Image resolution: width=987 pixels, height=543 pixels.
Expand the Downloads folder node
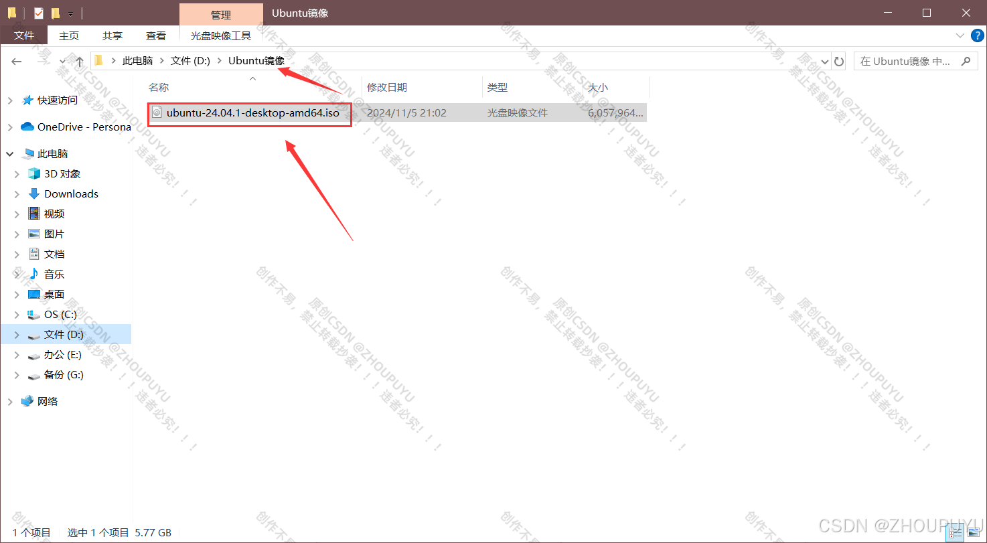click(17, 194)
